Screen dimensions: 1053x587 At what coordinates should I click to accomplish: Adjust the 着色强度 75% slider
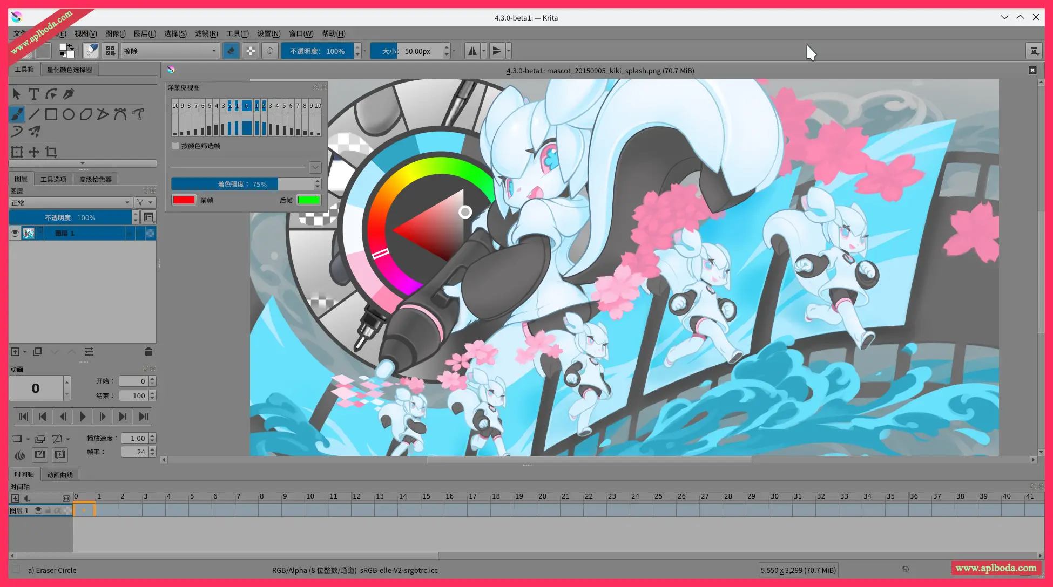[x=242, y=184]
